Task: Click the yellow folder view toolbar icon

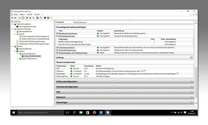Action: coord(51,18)
